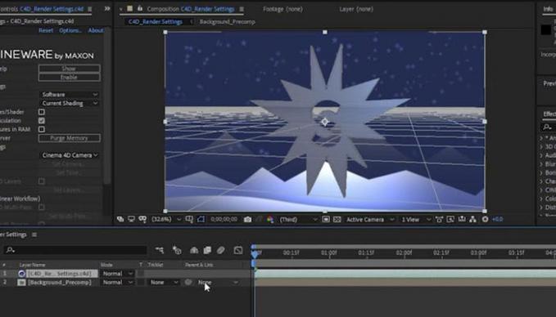Click the Enable button
The image size is (556, 317).
(x=69, y=77)
